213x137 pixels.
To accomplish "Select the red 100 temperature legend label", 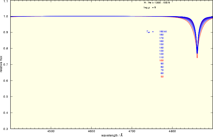I will tap(161, 60).
